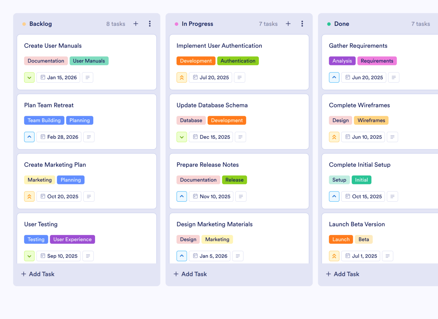The width and height of the screenshot is (438, 319).
Task: Select the Done column title
Action: 342,24
